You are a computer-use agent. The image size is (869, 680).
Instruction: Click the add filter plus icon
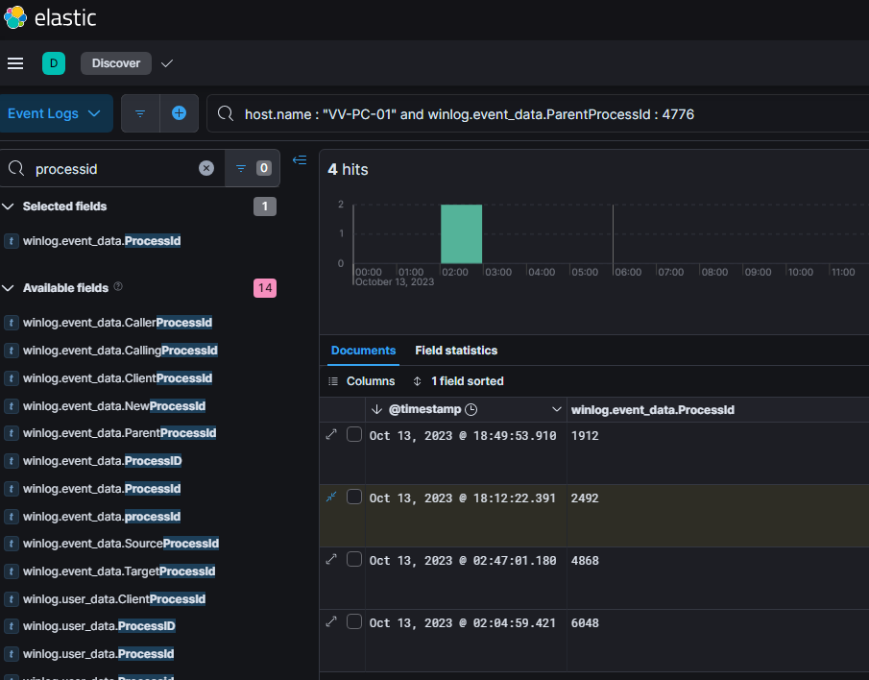click(x=179, y=113)
